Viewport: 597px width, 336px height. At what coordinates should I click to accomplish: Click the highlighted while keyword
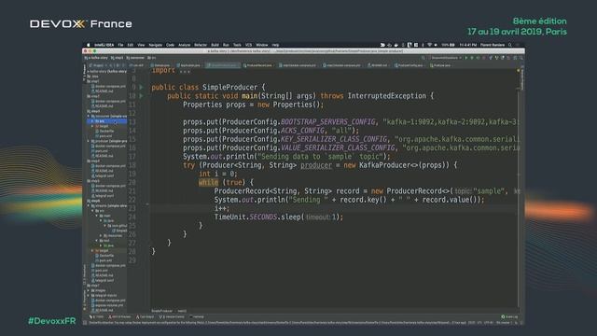click(x=209, y=183)
